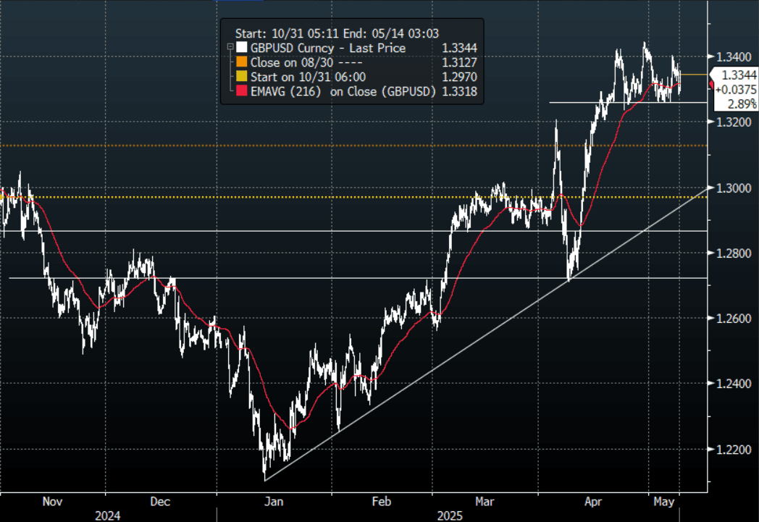Click the Jan label on the time axis
The height and width of the screenshot is (522, 759).
[x=274, y=502]
